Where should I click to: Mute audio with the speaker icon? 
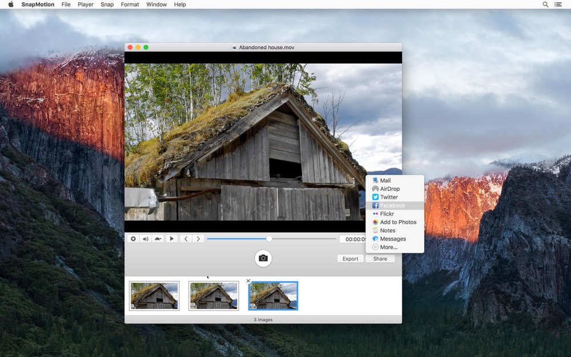click(x=146, y=239)
